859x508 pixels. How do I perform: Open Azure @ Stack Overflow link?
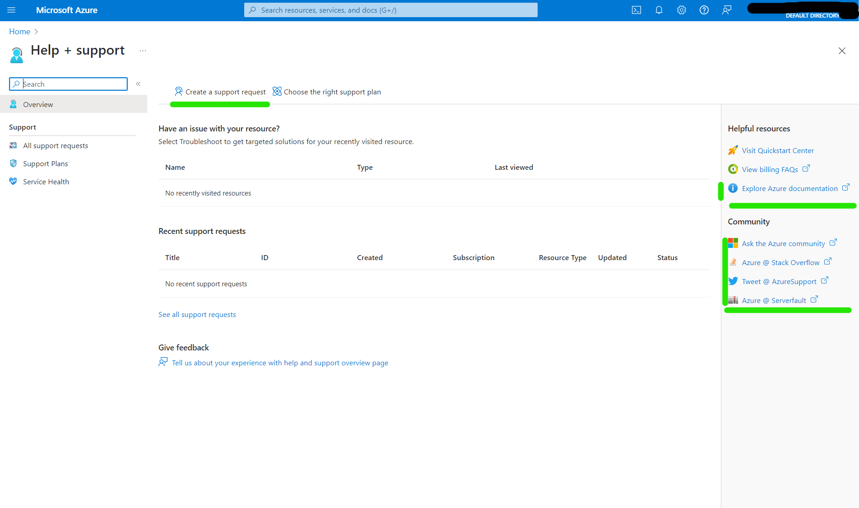tap(780, 263)
